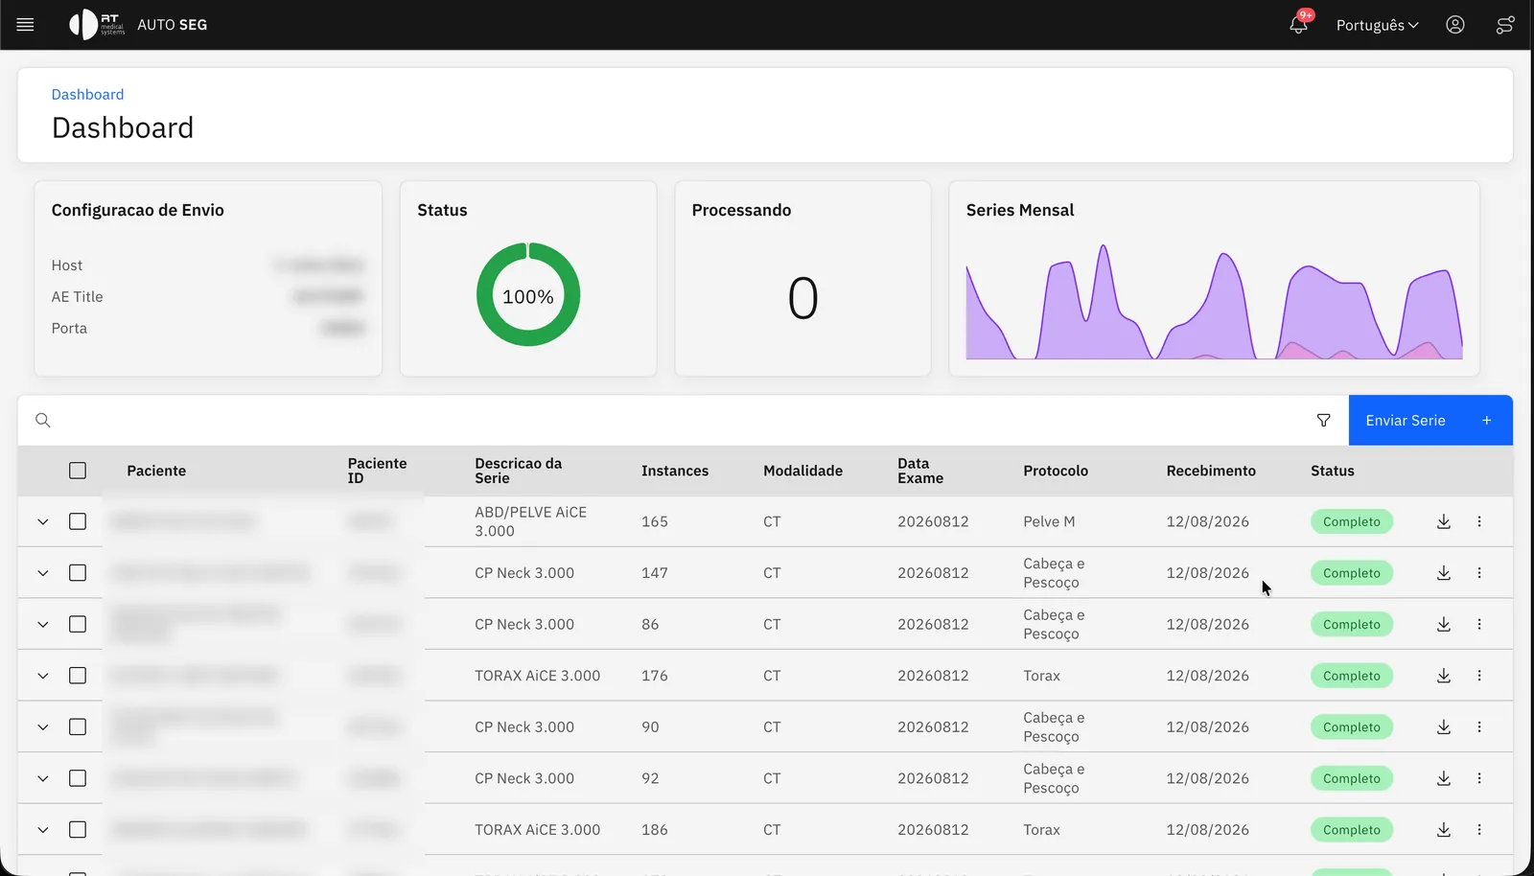Viewport: 1534px width, 876px height.
Task: Focus the series search input field
Action: [681, 420]
